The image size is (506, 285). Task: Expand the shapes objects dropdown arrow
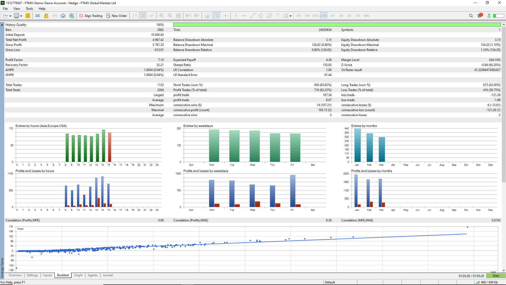pyautogui.click(x=290, y=16)
